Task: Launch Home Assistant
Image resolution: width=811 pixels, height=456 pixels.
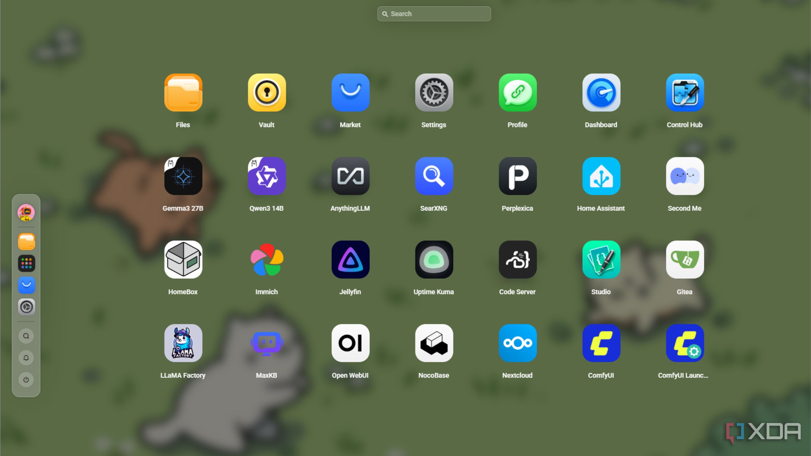Action: [x=601, y=176]
